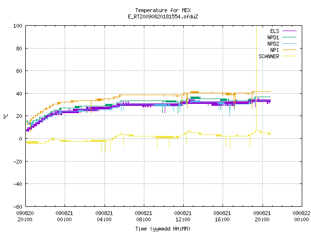Click the y-axis label 20

19,116
